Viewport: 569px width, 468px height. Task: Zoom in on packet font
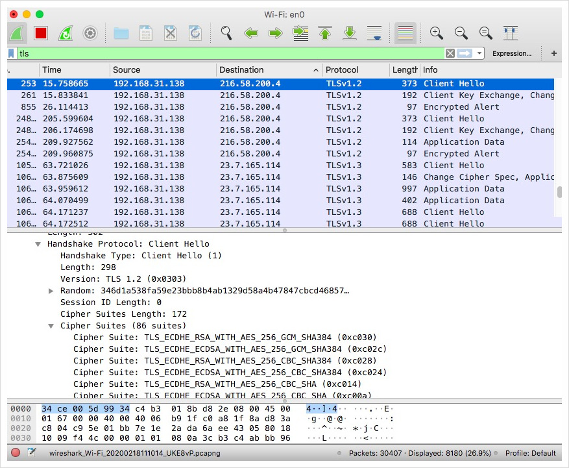point(436,32)
